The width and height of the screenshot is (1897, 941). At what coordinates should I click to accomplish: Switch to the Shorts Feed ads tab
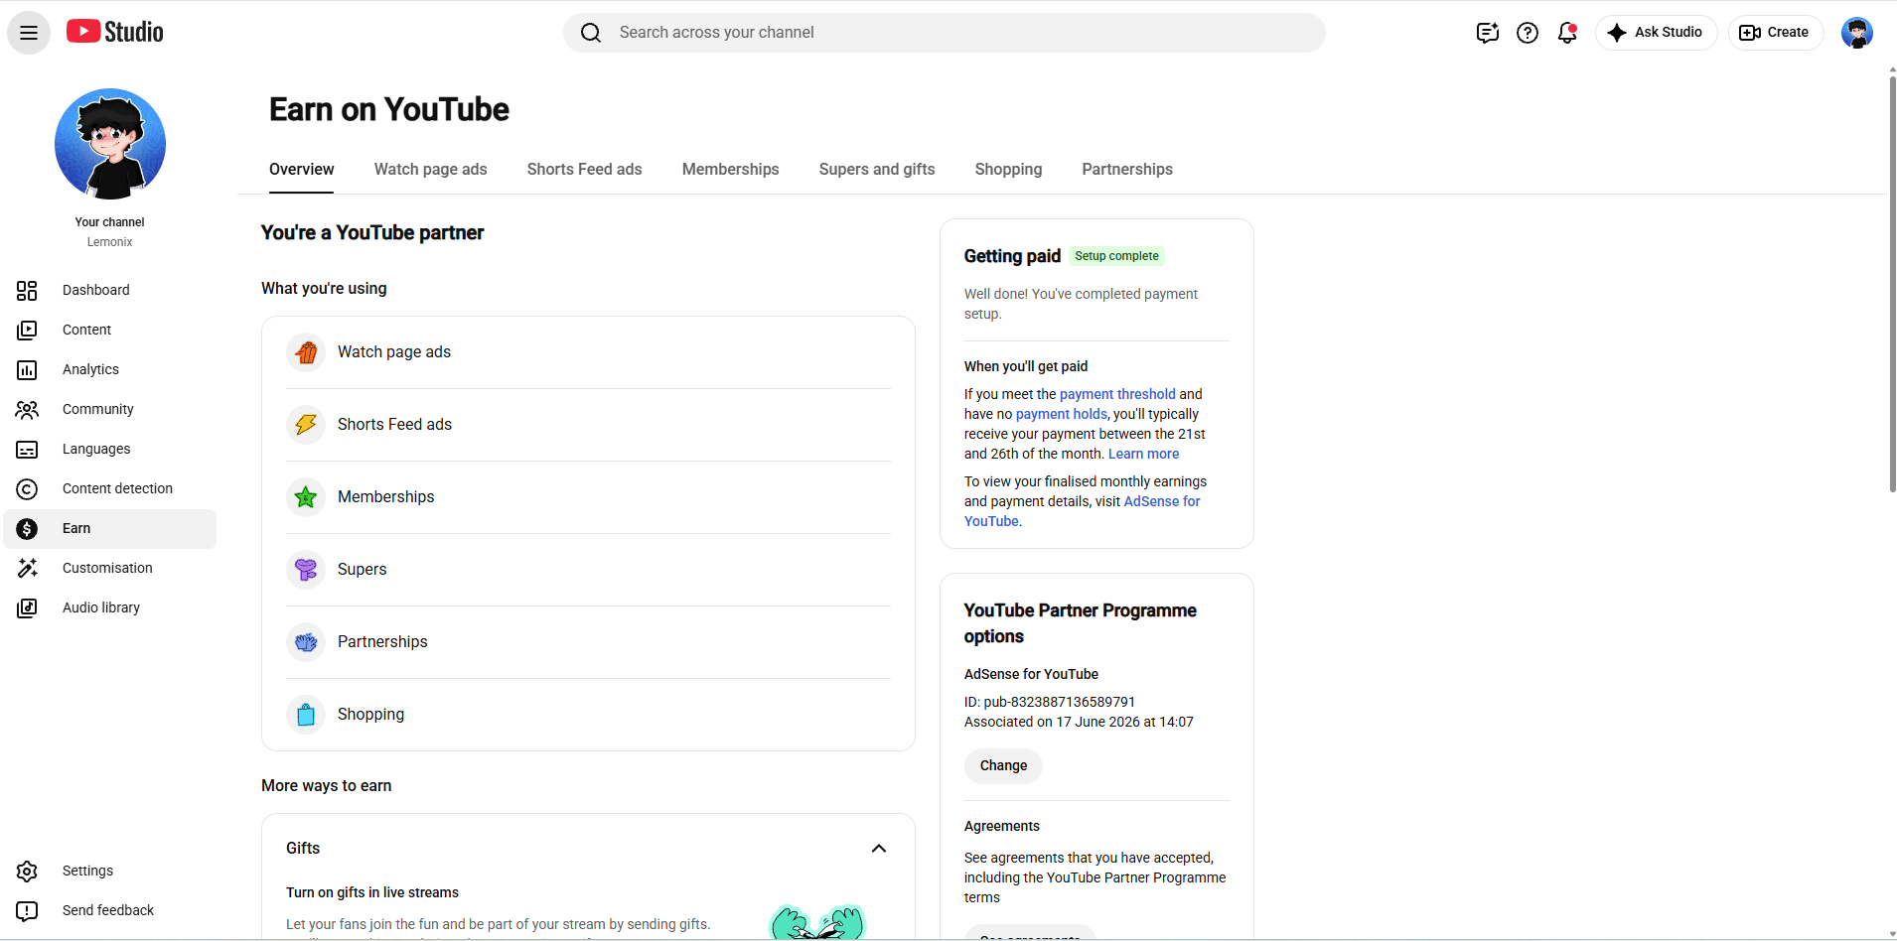pos(585,170)
